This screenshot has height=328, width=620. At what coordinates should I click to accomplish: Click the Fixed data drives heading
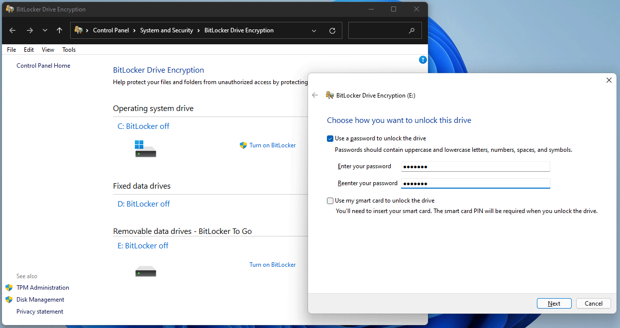point(142,186)
